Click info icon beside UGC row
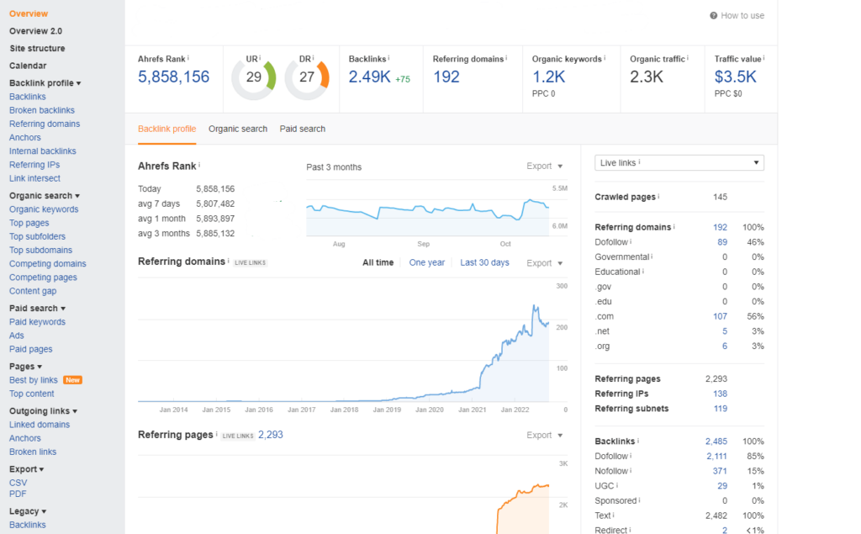Screen dimensions: 861x534 click(x=617, y=485)
